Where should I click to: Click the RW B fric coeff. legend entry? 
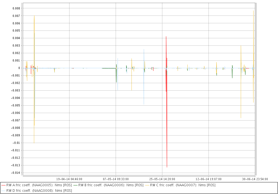click(108, 185)
